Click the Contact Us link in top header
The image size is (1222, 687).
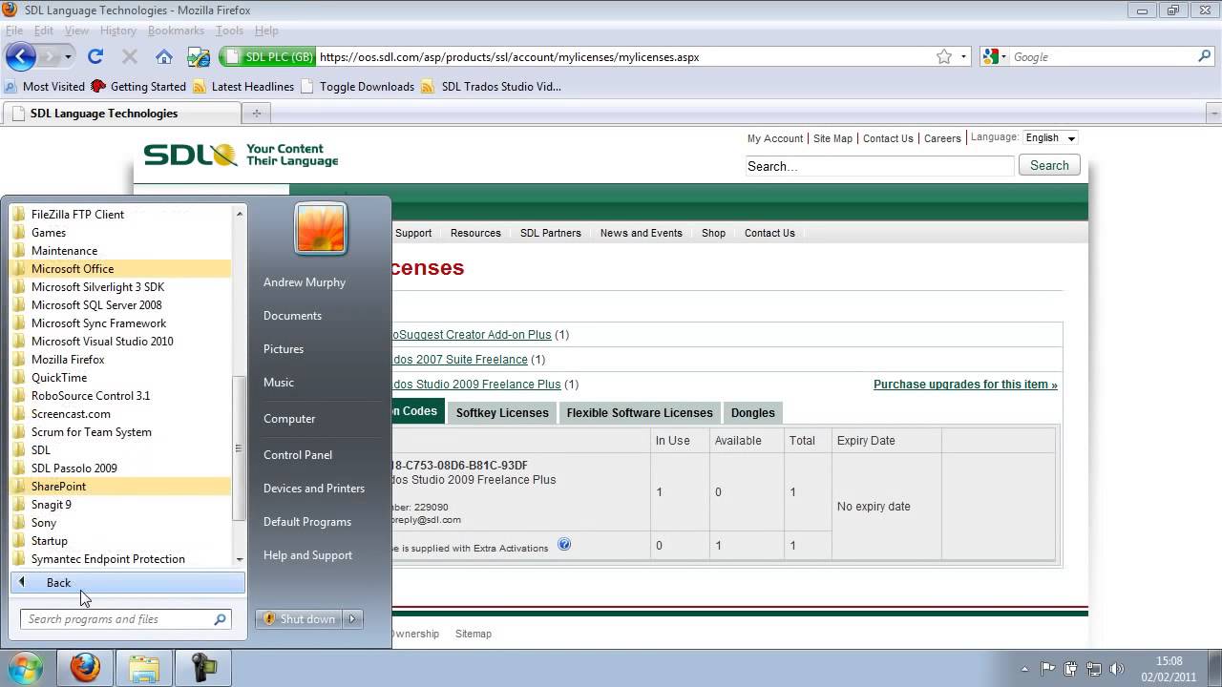(x=888, y=138)
